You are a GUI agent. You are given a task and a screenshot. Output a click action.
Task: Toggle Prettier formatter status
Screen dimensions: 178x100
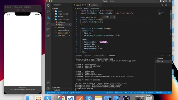coord(159,93)
